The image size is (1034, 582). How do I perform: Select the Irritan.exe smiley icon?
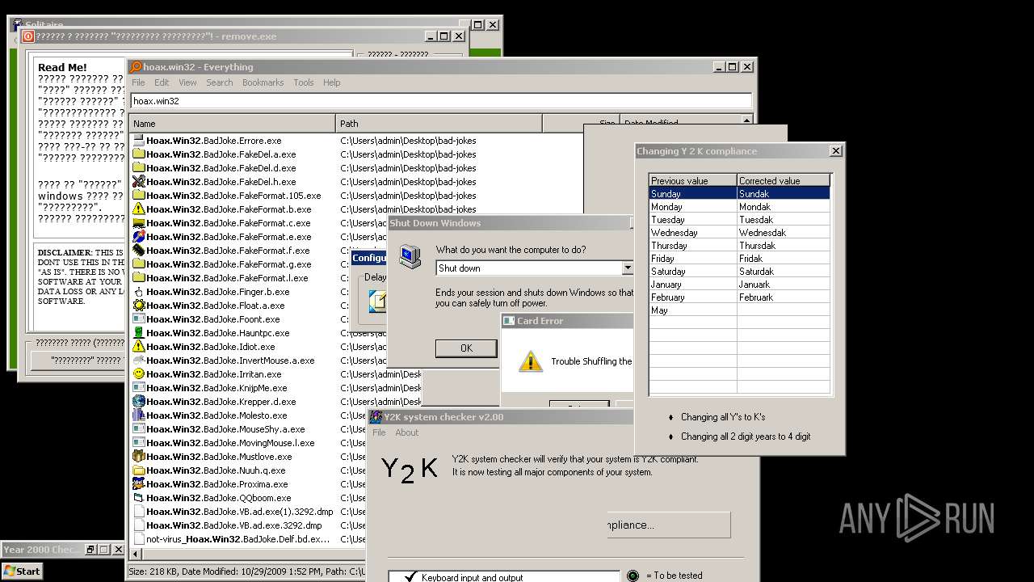[139, 374]
